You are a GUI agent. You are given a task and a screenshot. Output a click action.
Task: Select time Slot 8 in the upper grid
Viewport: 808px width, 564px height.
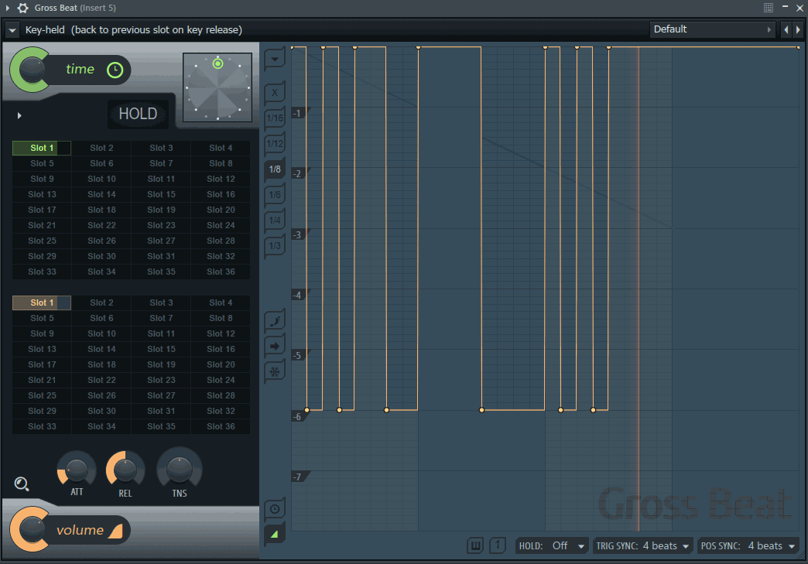[221, 163]
